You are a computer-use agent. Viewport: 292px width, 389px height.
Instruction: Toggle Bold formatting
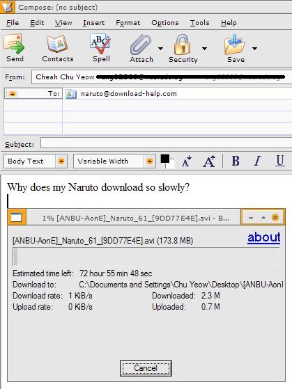coord(236,161)
